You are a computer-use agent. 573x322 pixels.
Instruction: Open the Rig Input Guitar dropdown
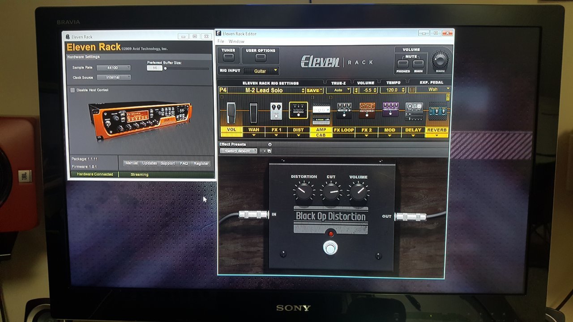tap(261, 71)
